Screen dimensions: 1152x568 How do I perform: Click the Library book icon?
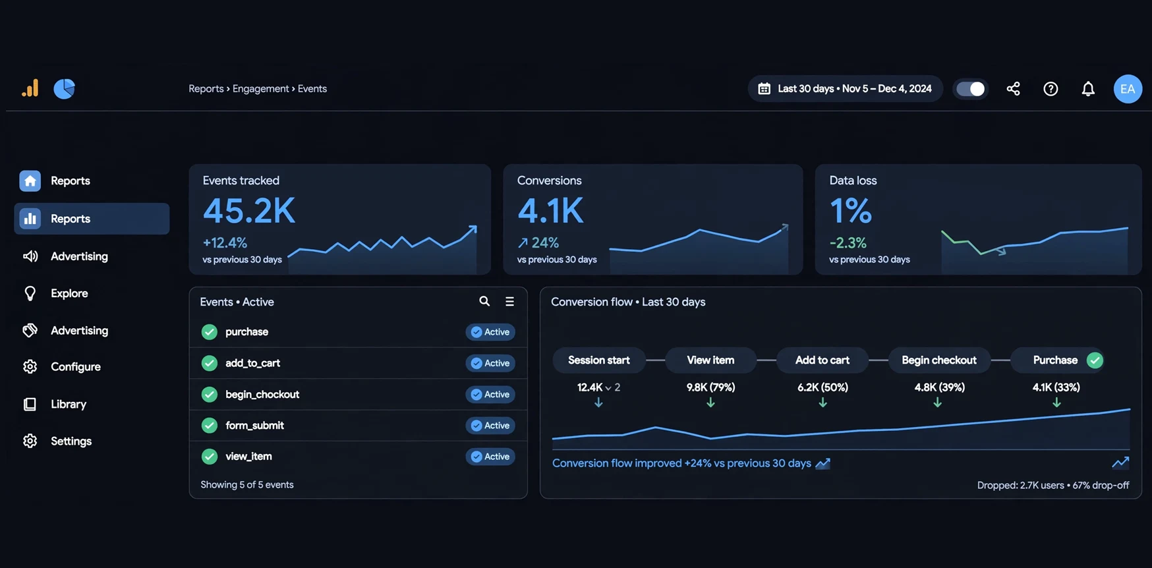(30, 404)
